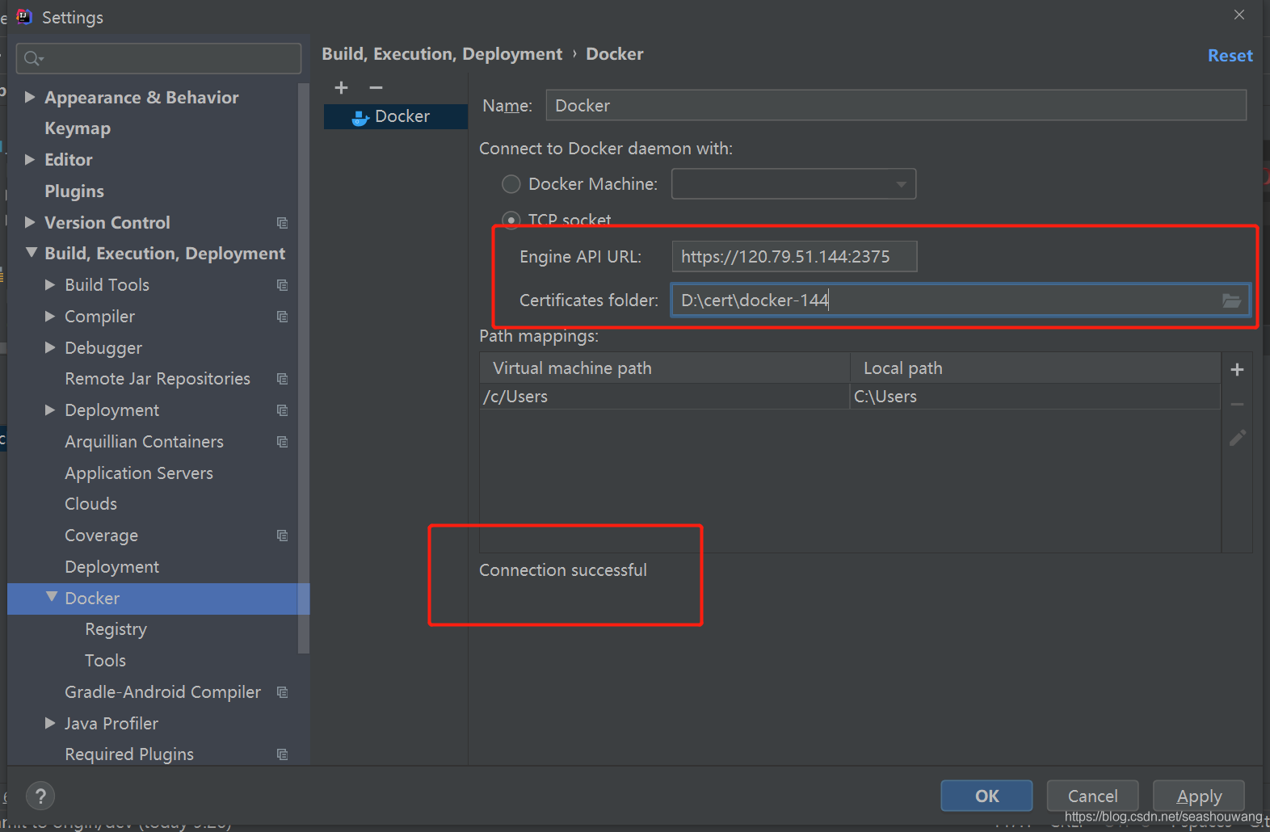This screenshot has height=832, width=1270.
Task: Click the /c/Users virtual machine path cell
Action: point(664,397)
